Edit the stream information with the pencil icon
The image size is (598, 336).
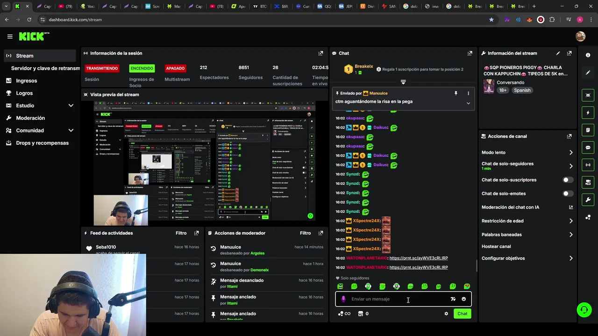(x=558, y=53)
